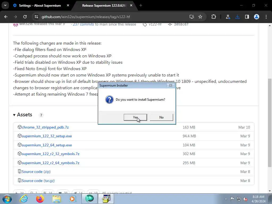This screenshot has width=272, height=204.
Task: Click the Assets count badge 7
Action: (41, 115)
